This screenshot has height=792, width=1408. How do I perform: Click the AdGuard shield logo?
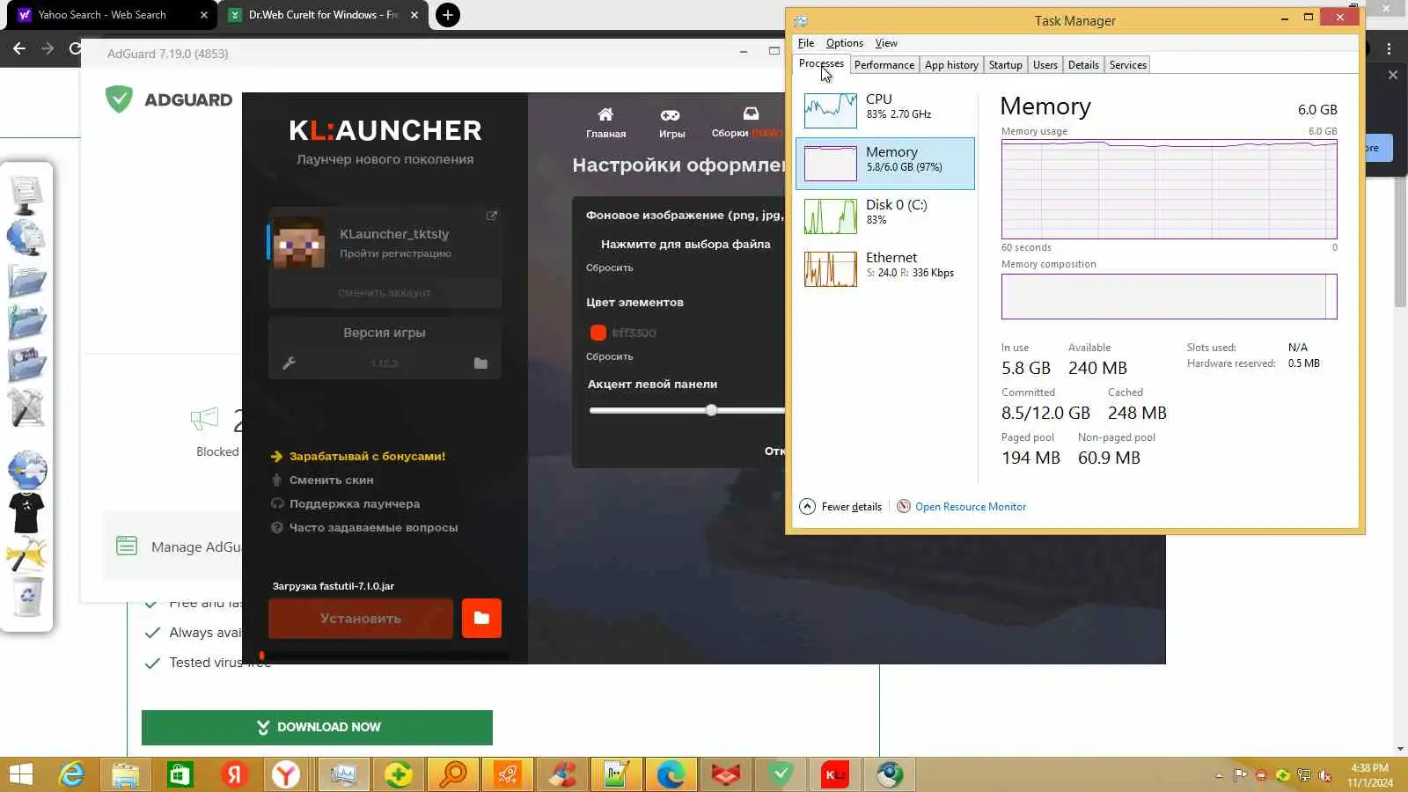click(x=119, y=99)
